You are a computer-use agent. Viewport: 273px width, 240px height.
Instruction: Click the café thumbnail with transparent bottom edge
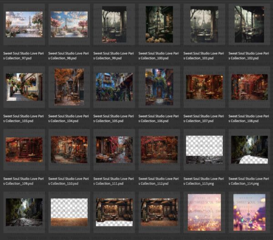(114, 212)
